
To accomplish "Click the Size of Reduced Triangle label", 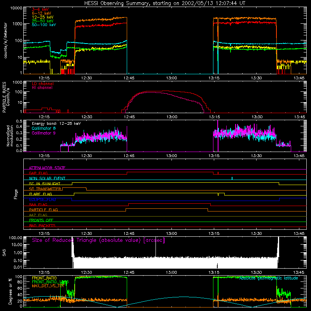I will click(98, 240).
